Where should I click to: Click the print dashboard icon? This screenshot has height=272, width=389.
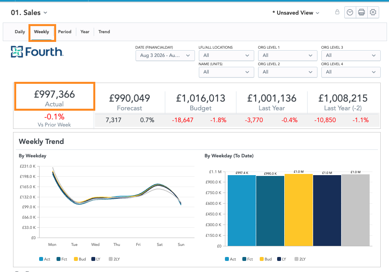coord(361,12)
